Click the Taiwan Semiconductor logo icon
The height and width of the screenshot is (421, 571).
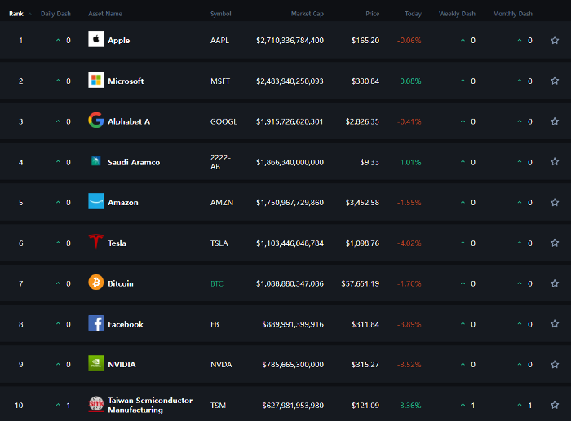click(95, 404)
